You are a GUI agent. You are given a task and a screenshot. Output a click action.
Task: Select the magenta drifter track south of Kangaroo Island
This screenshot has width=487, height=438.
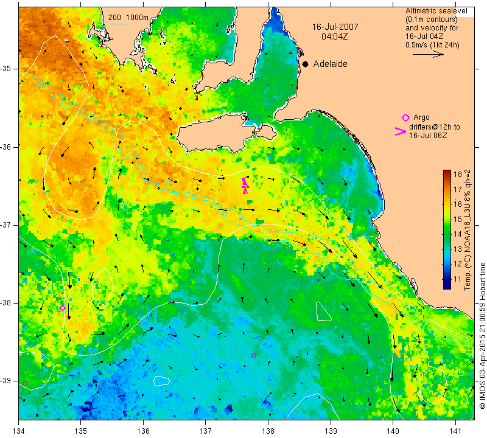pyautogui.click(x=245, y=186)
